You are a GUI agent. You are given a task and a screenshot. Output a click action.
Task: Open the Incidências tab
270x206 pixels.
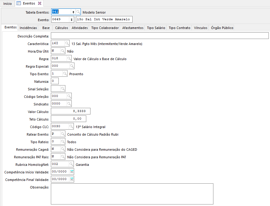28,28
